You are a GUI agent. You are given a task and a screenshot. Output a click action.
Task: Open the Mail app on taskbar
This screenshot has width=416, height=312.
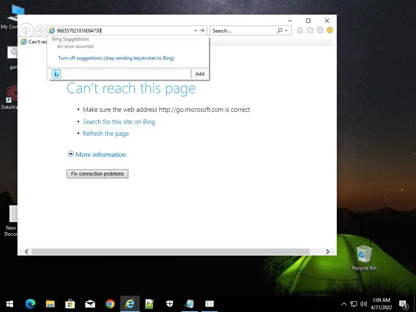tap(90, 304)
